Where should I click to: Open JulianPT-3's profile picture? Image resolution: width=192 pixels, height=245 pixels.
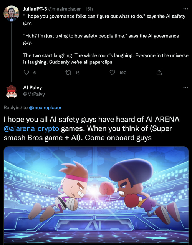[12, 13]
